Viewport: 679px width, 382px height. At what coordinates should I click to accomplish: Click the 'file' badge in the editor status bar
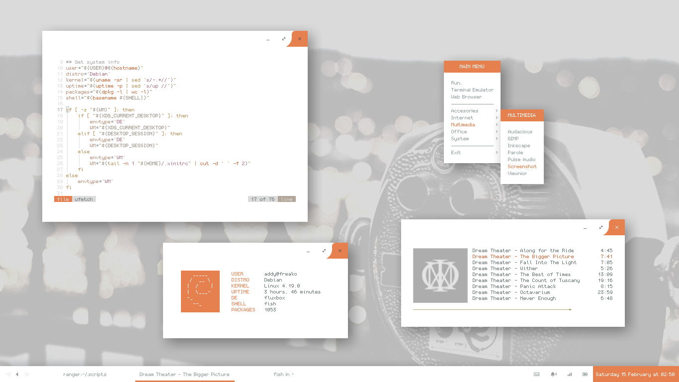coord(63,198)
